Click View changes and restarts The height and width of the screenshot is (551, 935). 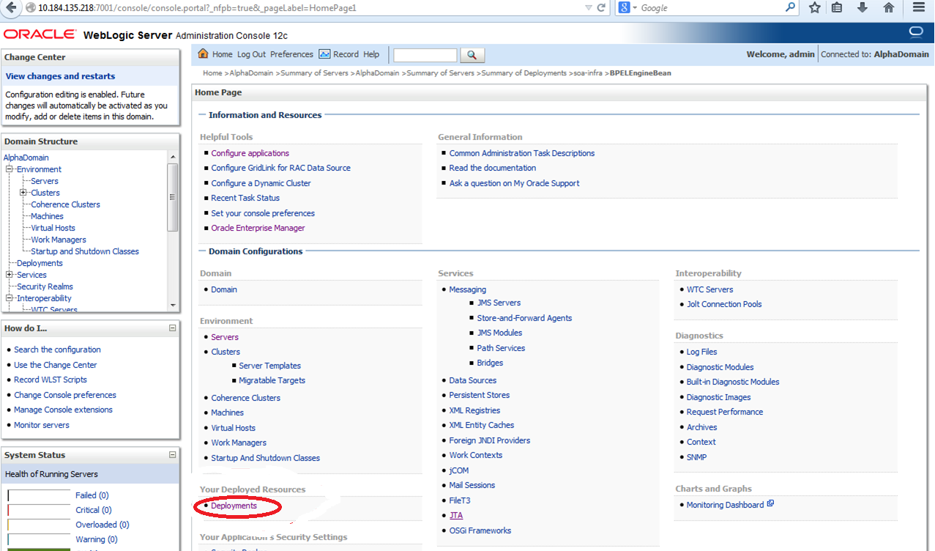point(60,76)
